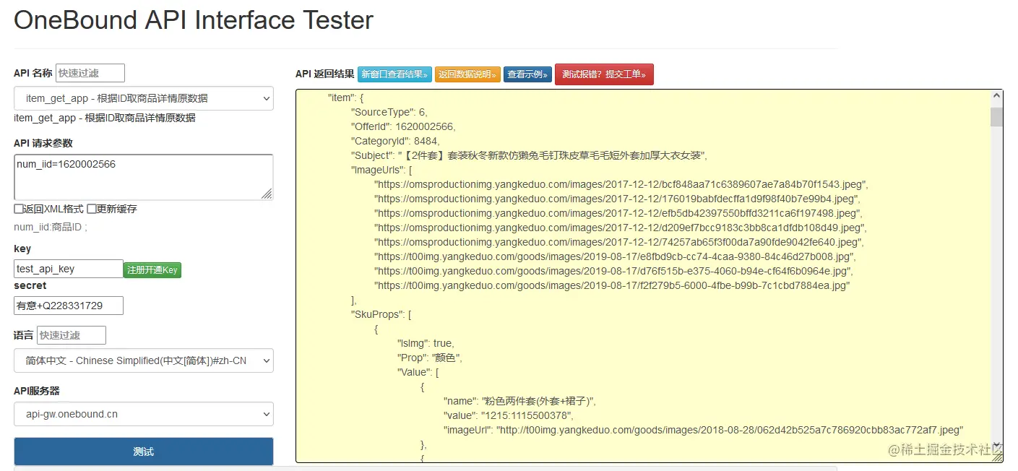1018x471 pixels.
Task: Click the "OfferId": 1620002566 line
Action: tap(403, 126)
